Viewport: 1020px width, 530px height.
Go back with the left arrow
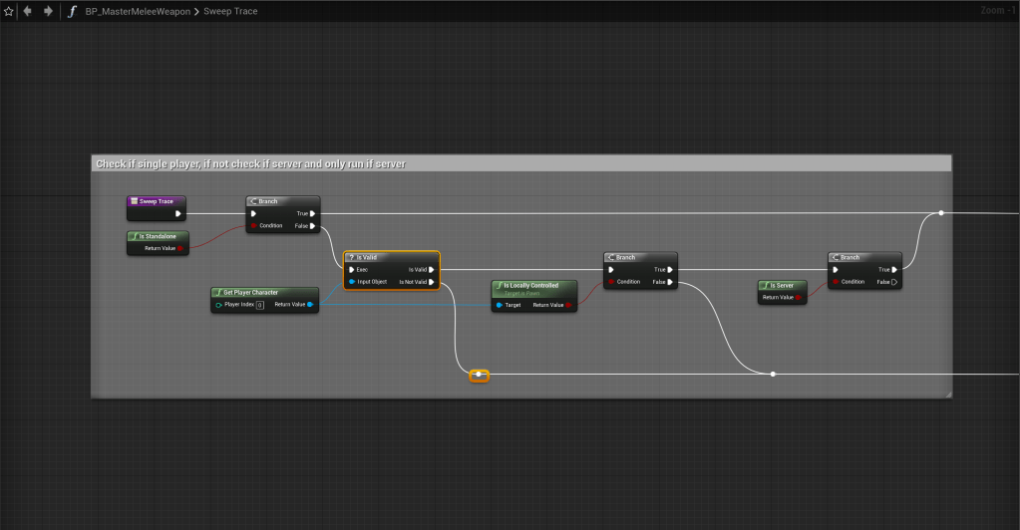pyautogui.click(x=27, y=11)
